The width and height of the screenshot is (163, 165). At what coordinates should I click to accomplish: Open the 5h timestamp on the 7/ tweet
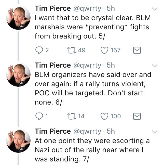point(111,131)
